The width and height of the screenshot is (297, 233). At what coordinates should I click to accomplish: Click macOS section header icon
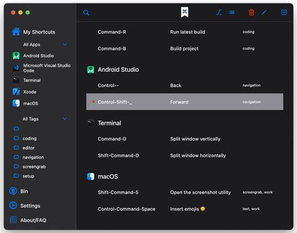(91, 177)
